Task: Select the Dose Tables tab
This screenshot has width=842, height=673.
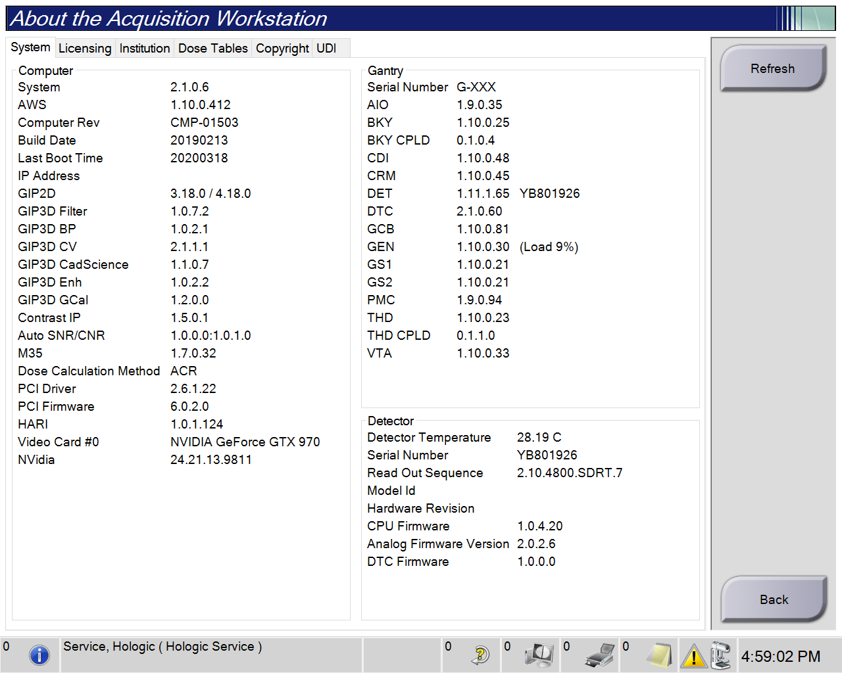Action: [213, 49]
